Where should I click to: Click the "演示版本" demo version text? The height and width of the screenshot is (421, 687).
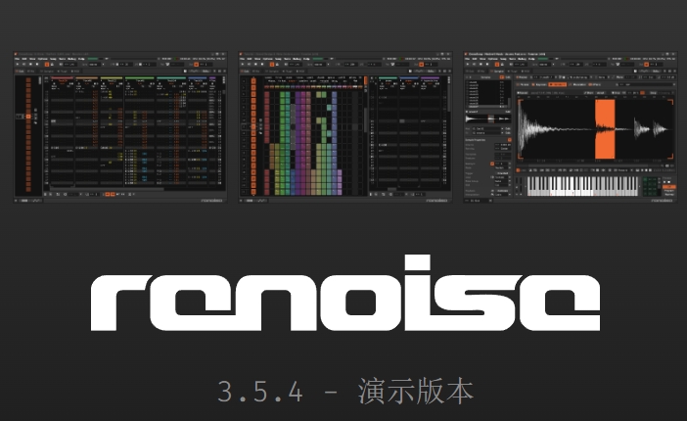tap(416, 392)
